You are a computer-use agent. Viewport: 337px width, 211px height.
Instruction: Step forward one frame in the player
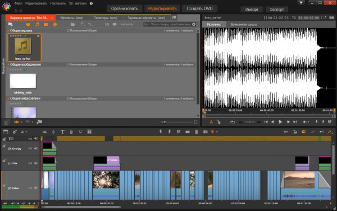pos(288,122)
